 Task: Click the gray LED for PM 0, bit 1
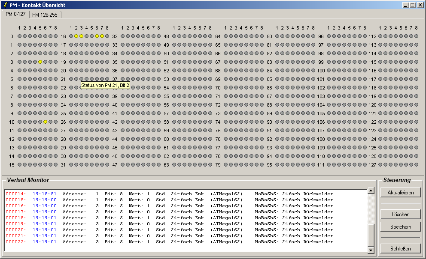19,36
